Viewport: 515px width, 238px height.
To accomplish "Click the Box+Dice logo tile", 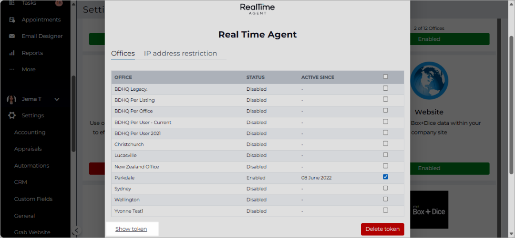I will point(429,210).
